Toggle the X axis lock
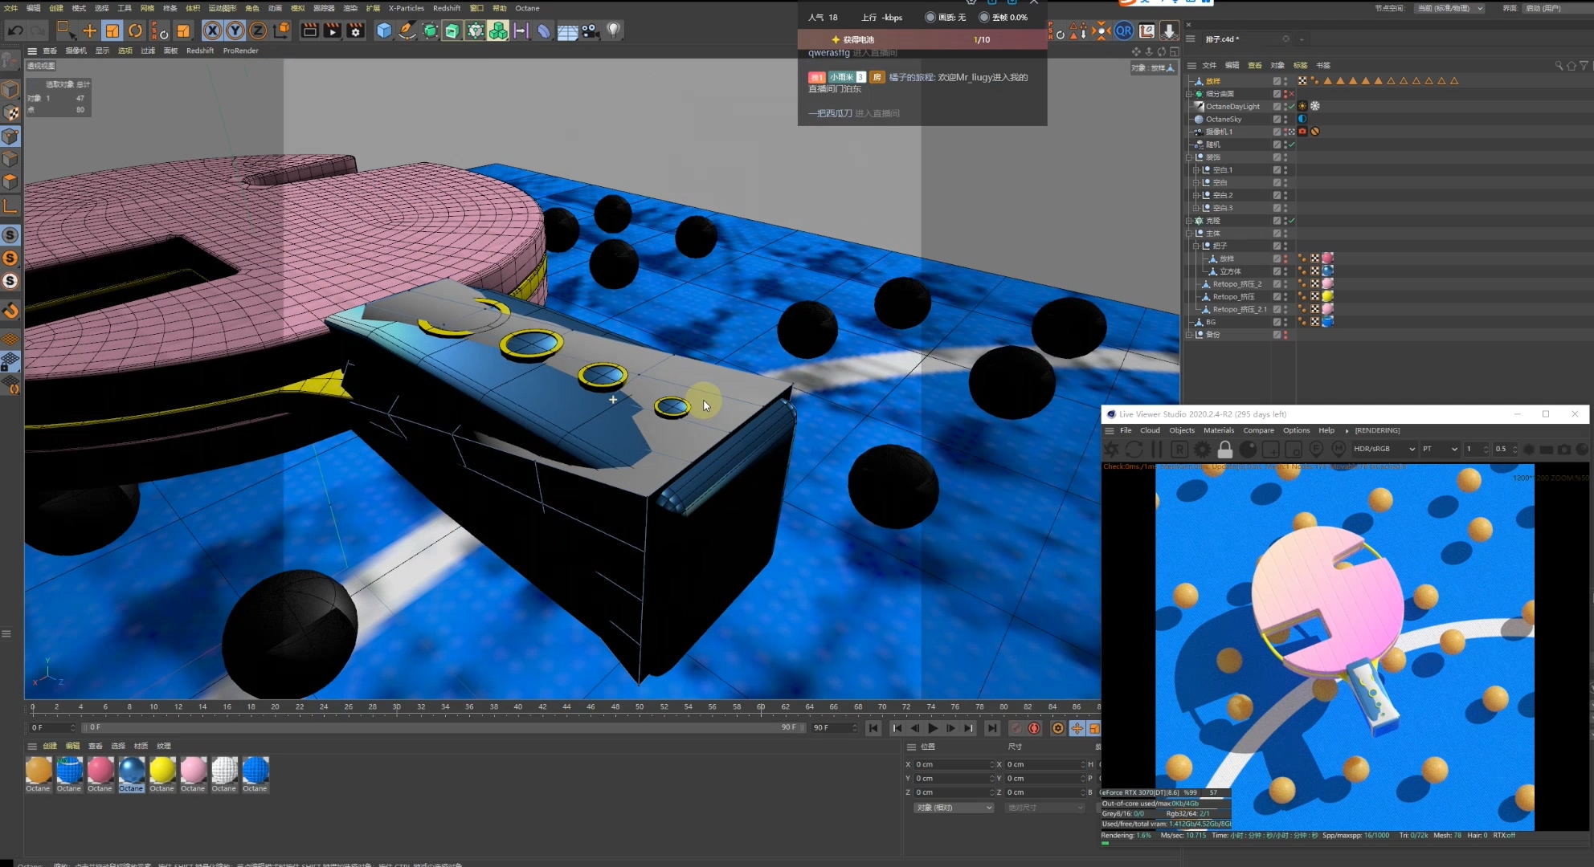Screen dimensions: 1594x867 click(212, 31)
